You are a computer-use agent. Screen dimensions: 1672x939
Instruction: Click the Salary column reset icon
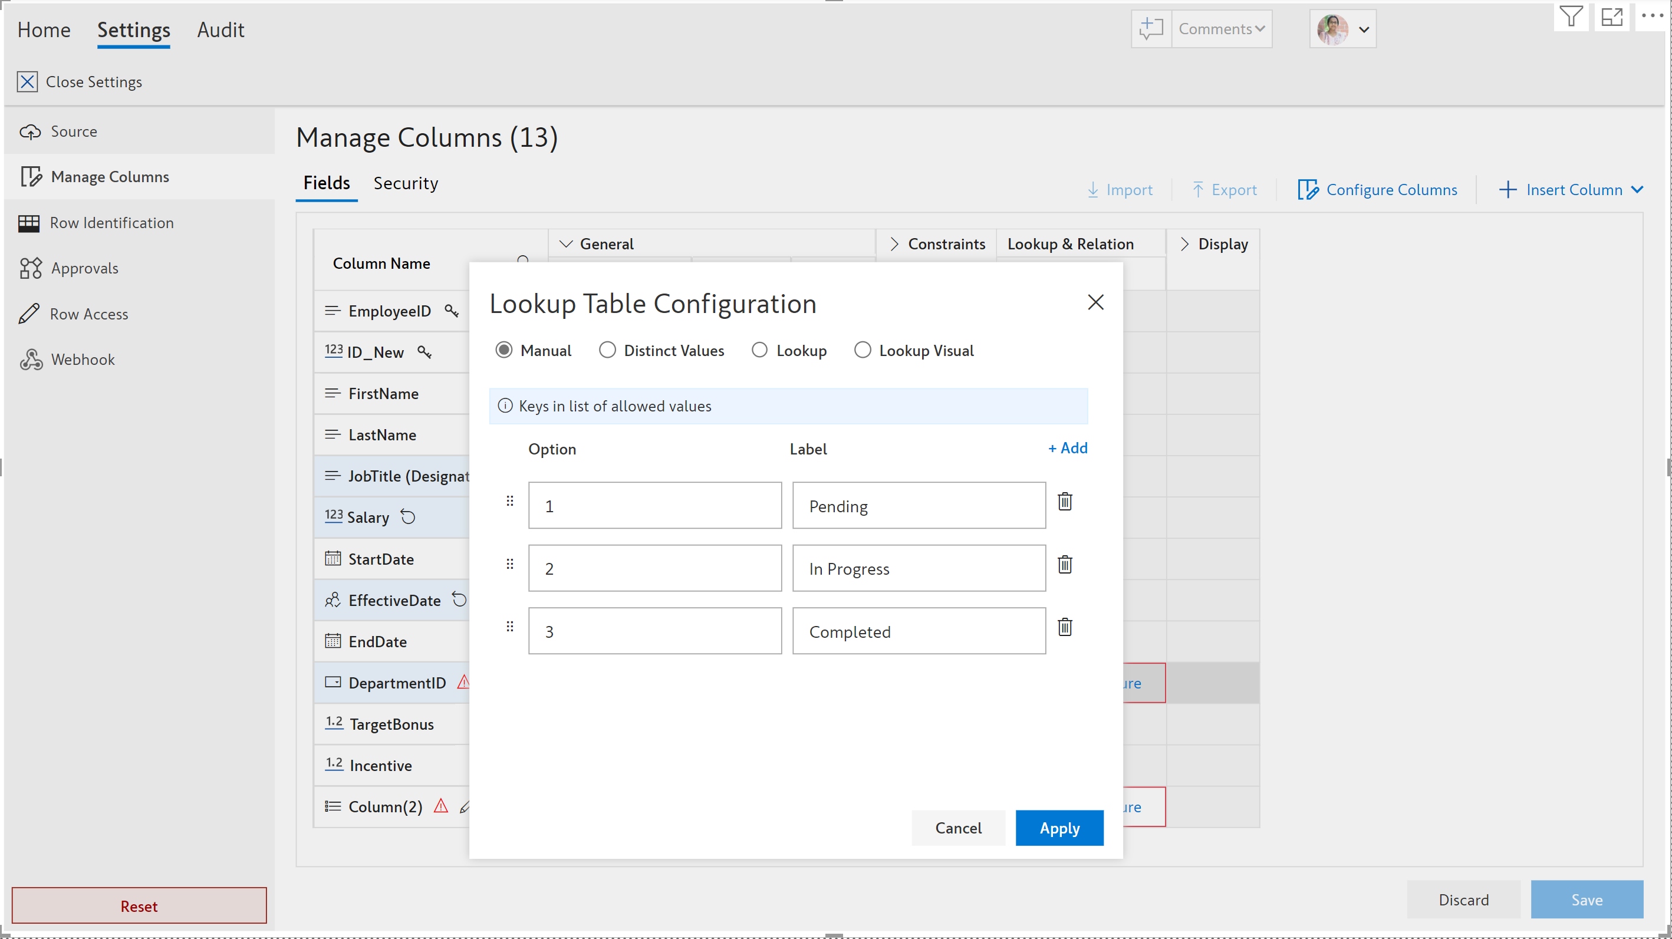point(407,517)
